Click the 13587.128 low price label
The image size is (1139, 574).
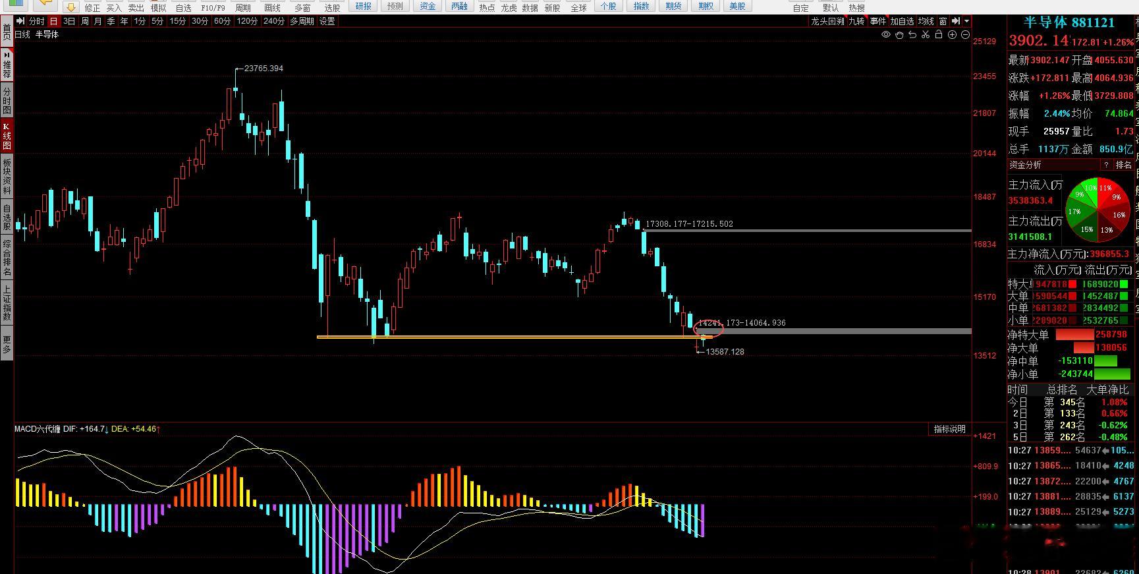(x=725, y=352)
